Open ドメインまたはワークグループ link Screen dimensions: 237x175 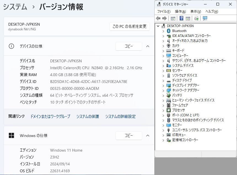[x=50, y=116]
